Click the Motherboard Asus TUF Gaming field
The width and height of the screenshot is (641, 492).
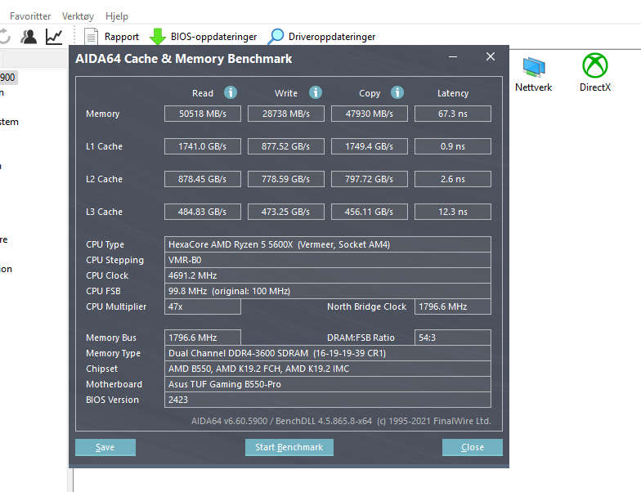[328, 384]
